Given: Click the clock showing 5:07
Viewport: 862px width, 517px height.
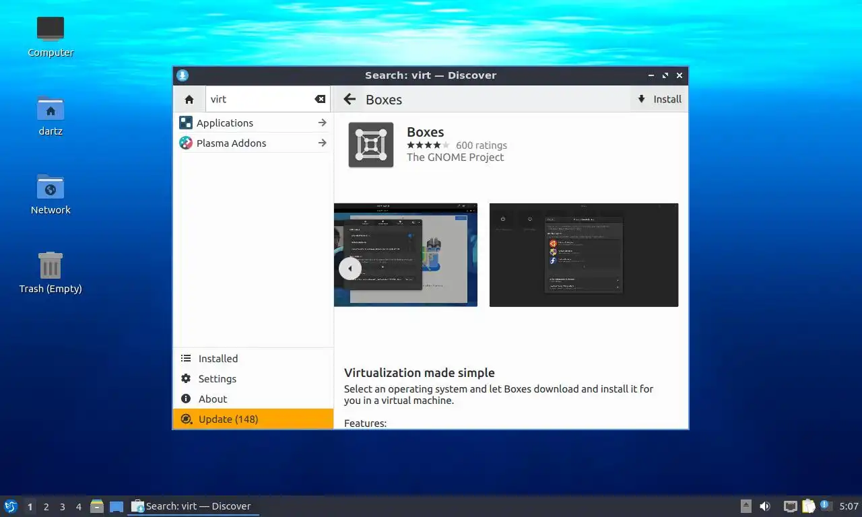Looking at the screenshot, I should click(x=849, y=506).
